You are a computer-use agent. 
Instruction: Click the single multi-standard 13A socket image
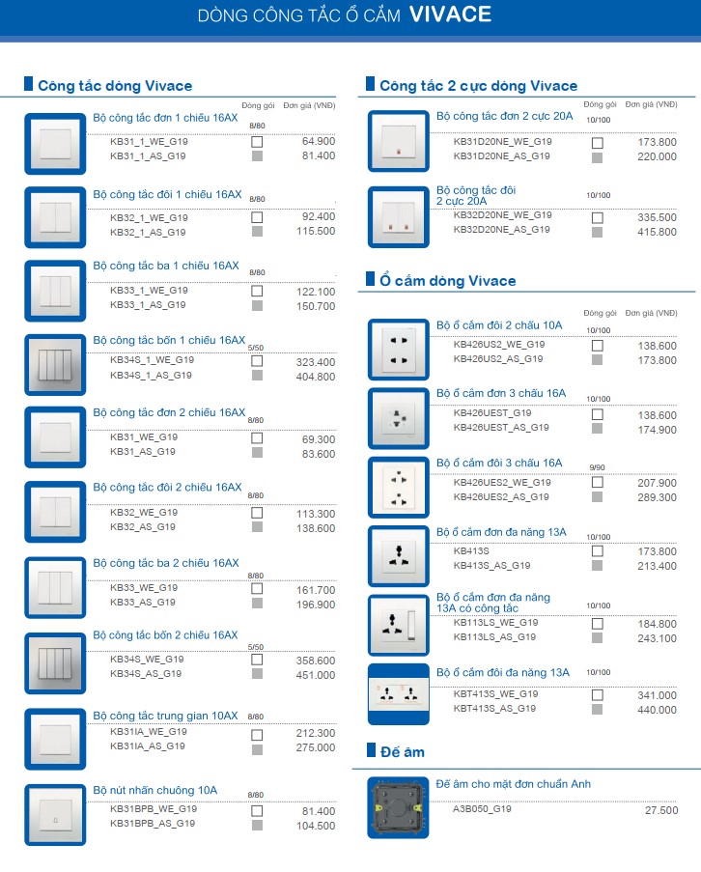click(x=399, y=556)
